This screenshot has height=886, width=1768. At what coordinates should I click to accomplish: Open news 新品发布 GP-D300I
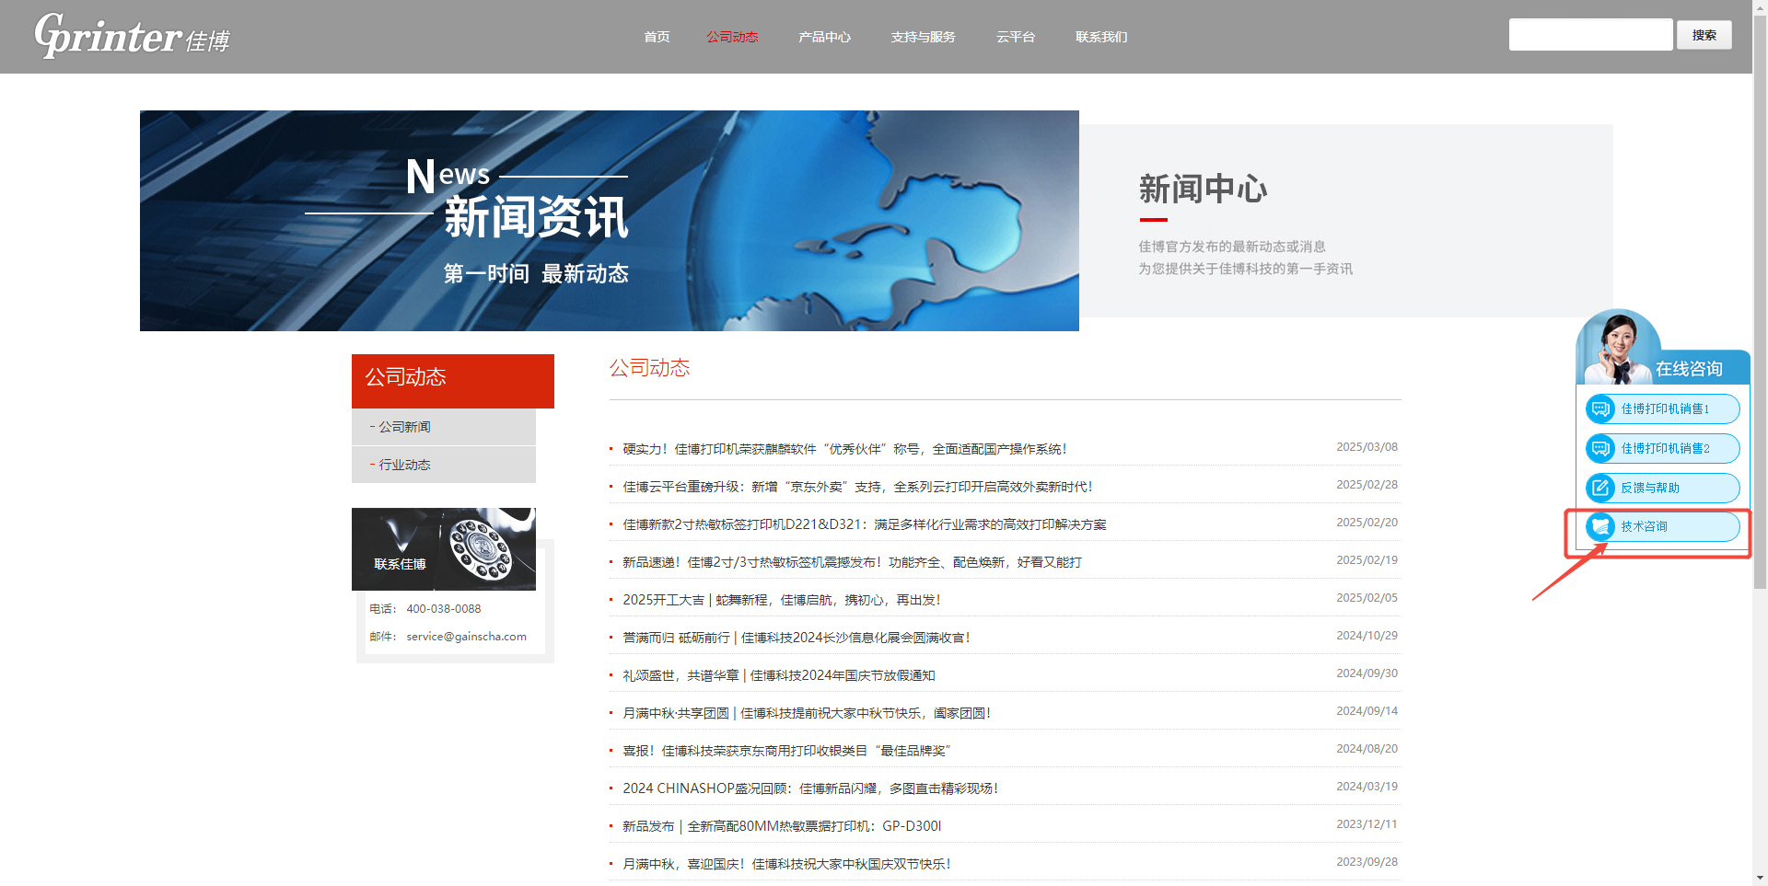coord(782,826)
